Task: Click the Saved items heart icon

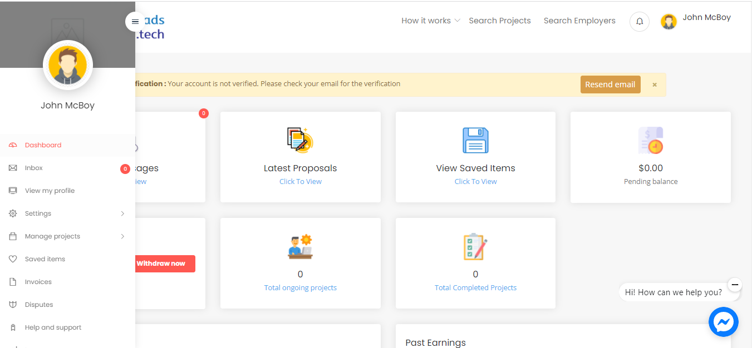Action: click(x=13, y=259)
